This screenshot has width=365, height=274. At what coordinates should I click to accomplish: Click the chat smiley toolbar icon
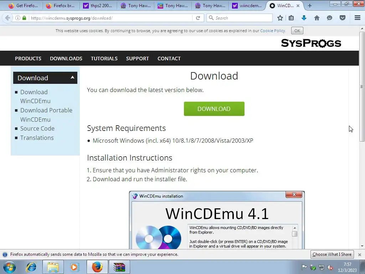tap(329, 18)
